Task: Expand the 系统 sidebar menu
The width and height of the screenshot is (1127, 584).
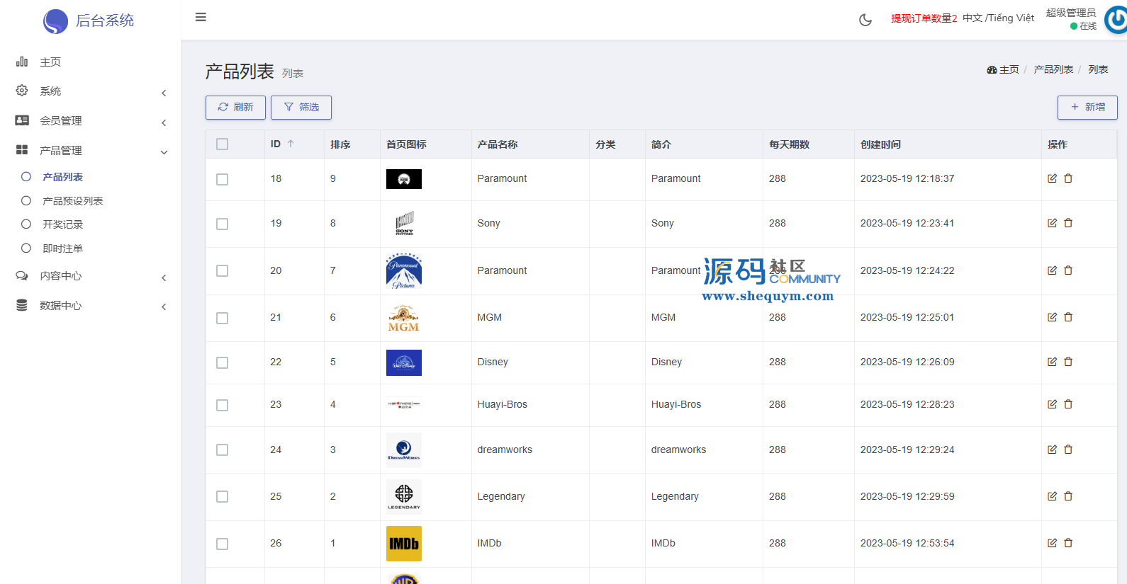Action: [x=91, y=91]
